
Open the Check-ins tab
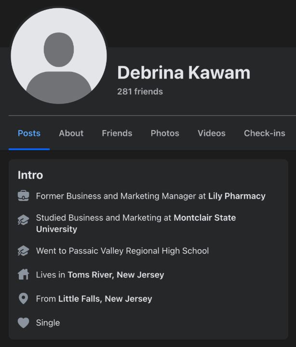pos(265,133)
